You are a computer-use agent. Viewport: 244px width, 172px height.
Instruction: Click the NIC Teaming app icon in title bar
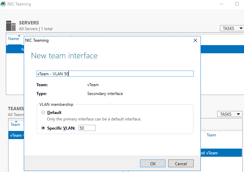tap(3, 4)
